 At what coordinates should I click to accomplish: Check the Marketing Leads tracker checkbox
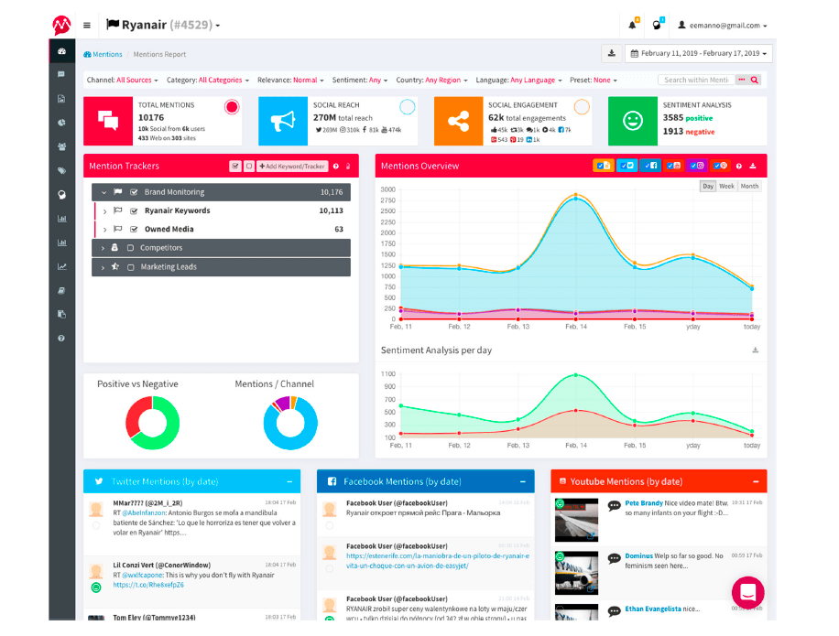click(x=131, y=267)
